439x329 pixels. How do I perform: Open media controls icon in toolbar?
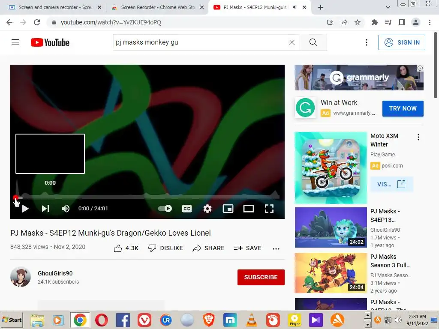388,22
